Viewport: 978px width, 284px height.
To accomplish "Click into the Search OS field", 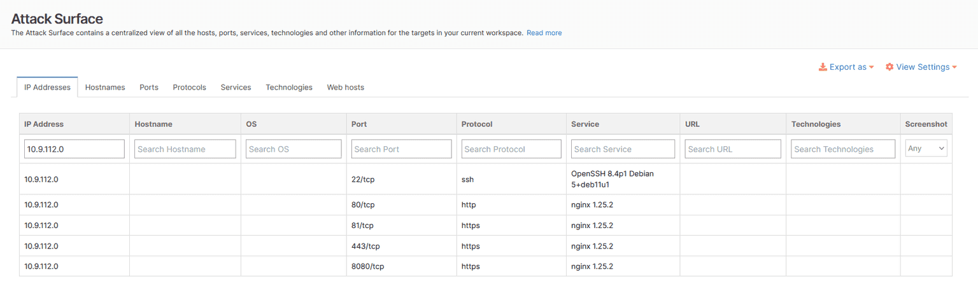I will click(x=294, y=149).
